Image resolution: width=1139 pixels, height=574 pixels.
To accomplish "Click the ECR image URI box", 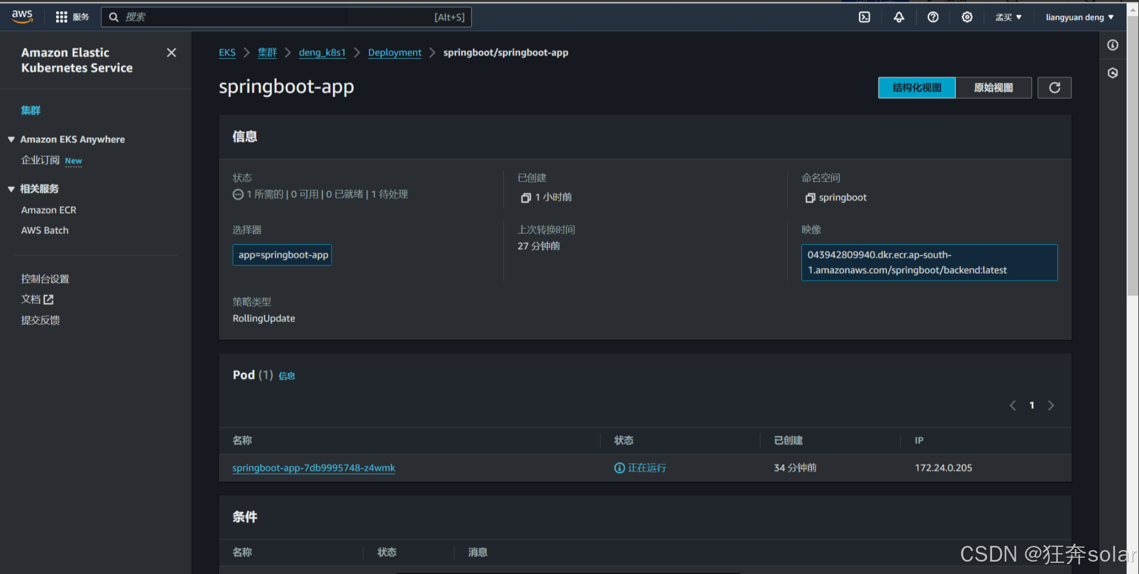I will [x=929, y=263].
